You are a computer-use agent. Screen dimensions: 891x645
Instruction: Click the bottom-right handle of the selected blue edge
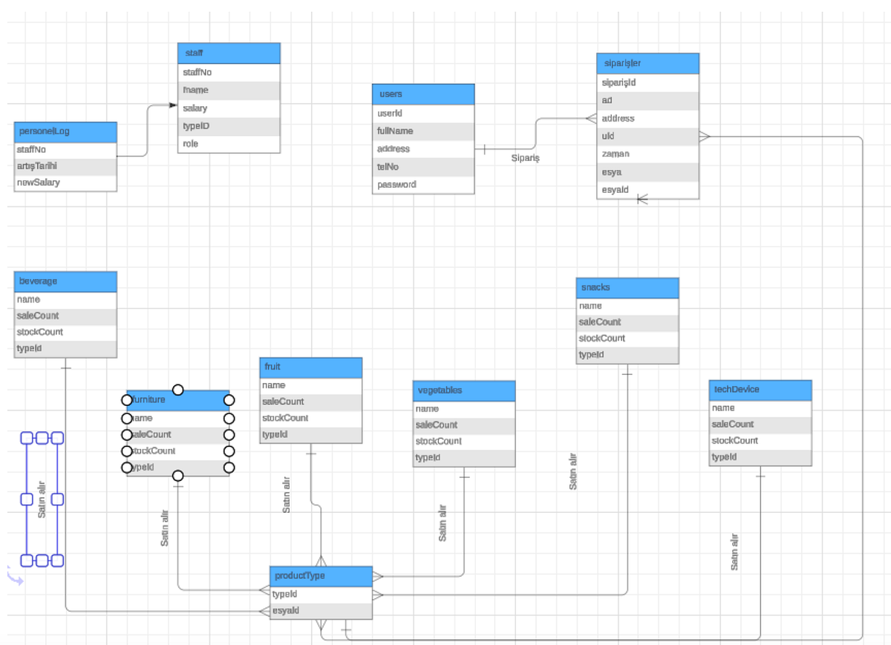point(56,559)
